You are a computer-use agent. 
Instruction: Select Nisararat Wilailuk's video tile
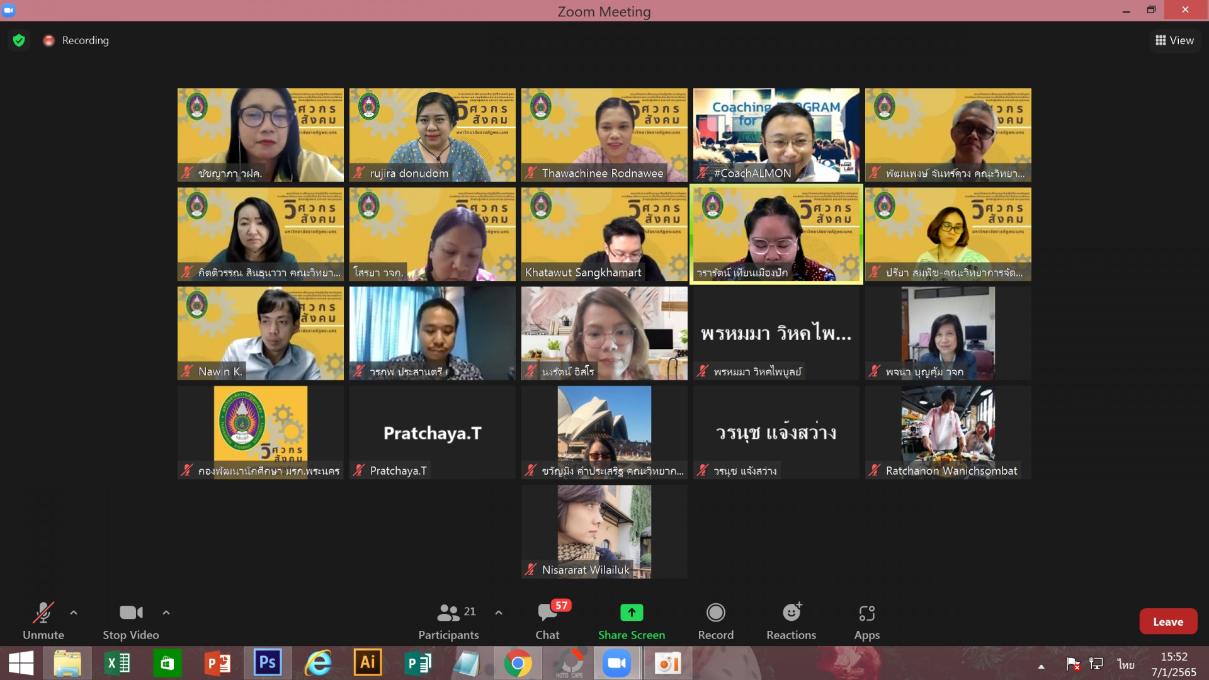[x=604, y=531]
